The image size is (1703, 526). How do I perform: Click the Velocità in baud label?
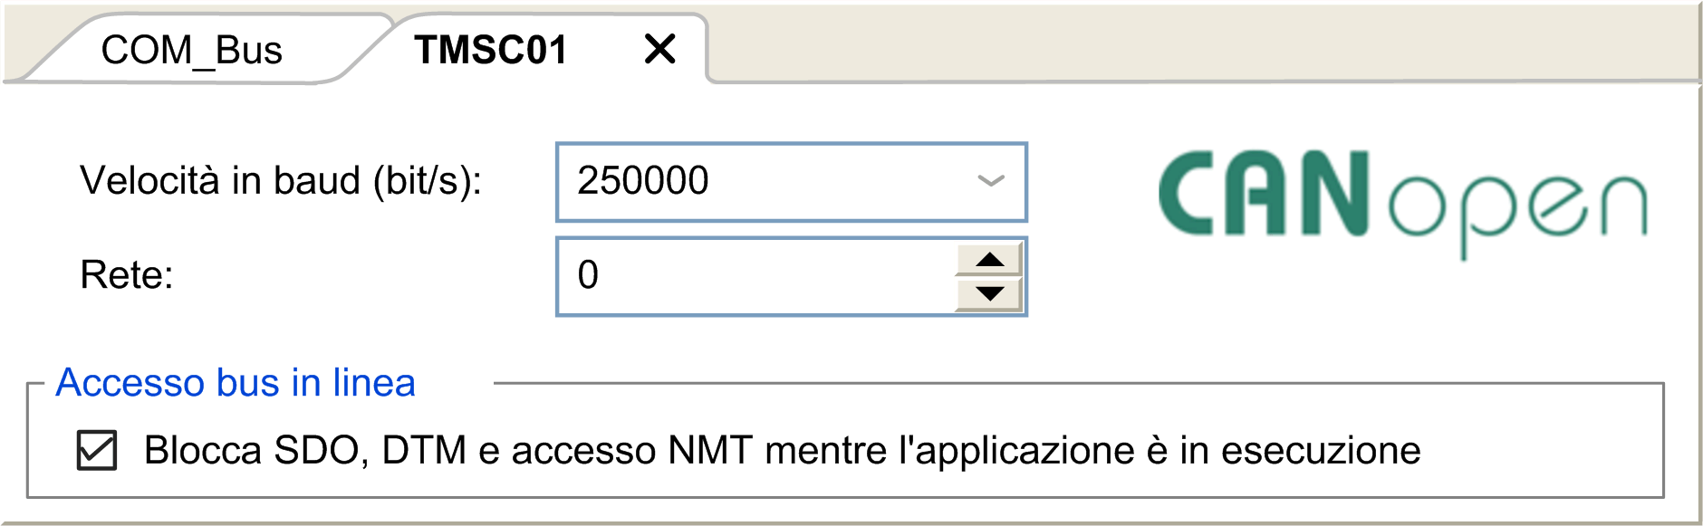click(x=281, y=180)
